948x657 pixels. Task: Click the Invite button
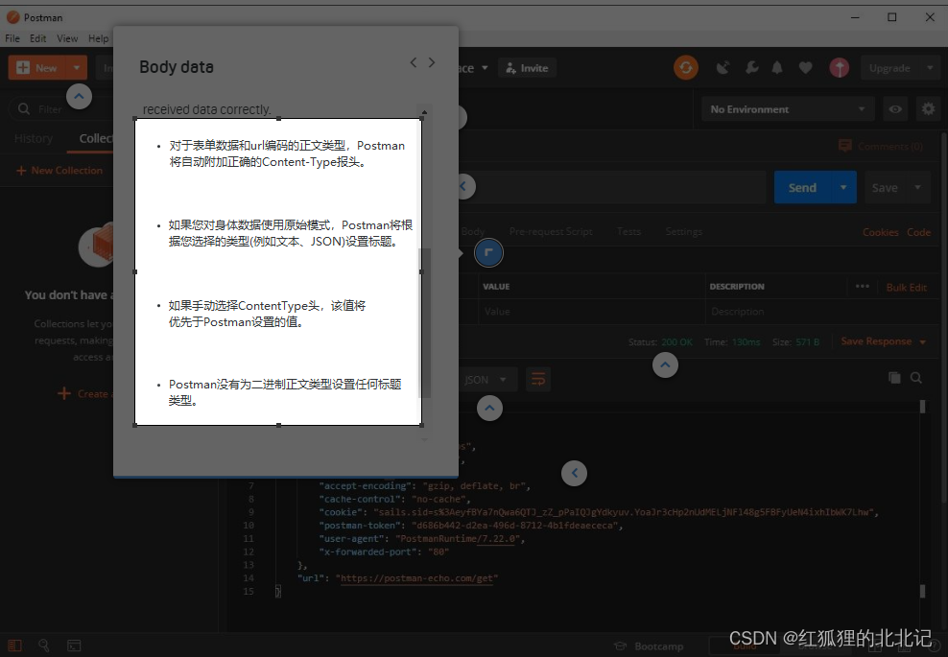[527, 68]
